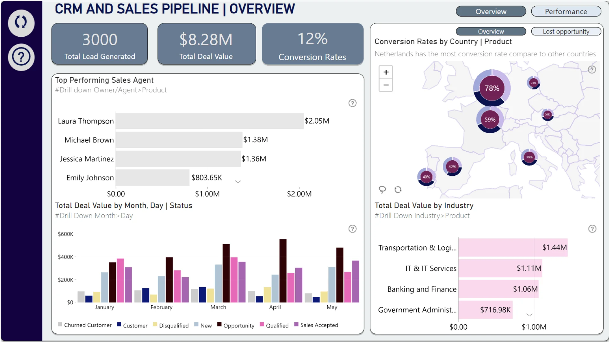Click the refresh/reset icon in the sidebar
The image size is (609, 342).
coord(21,22)
